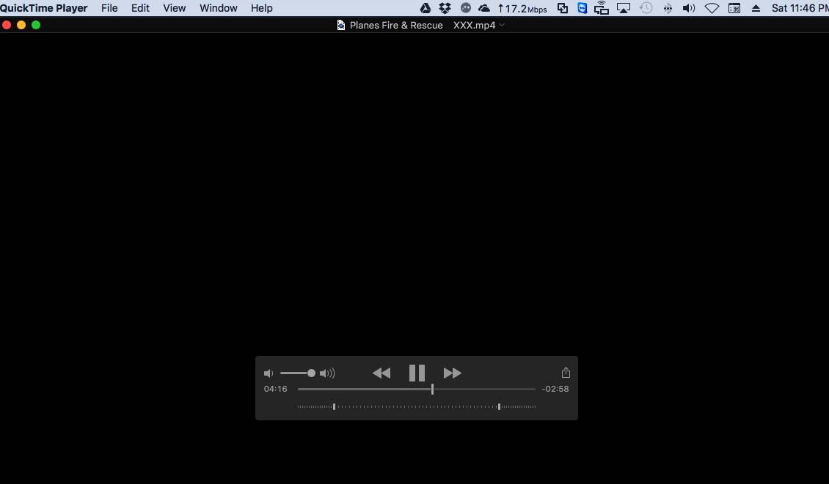The height and width of the screenshot is (484, 829).
Task: Mute audio with the low volume speaker icon
Action: 269,373
